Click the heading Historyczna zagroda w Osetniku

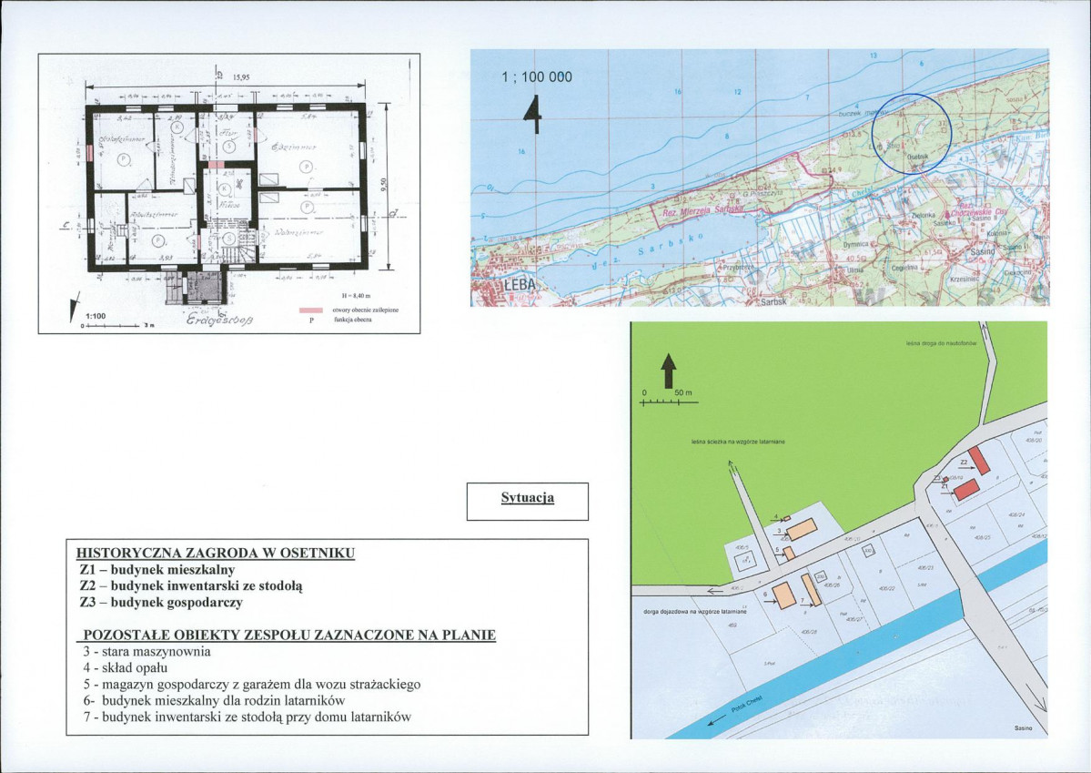(x=216, y=554)
